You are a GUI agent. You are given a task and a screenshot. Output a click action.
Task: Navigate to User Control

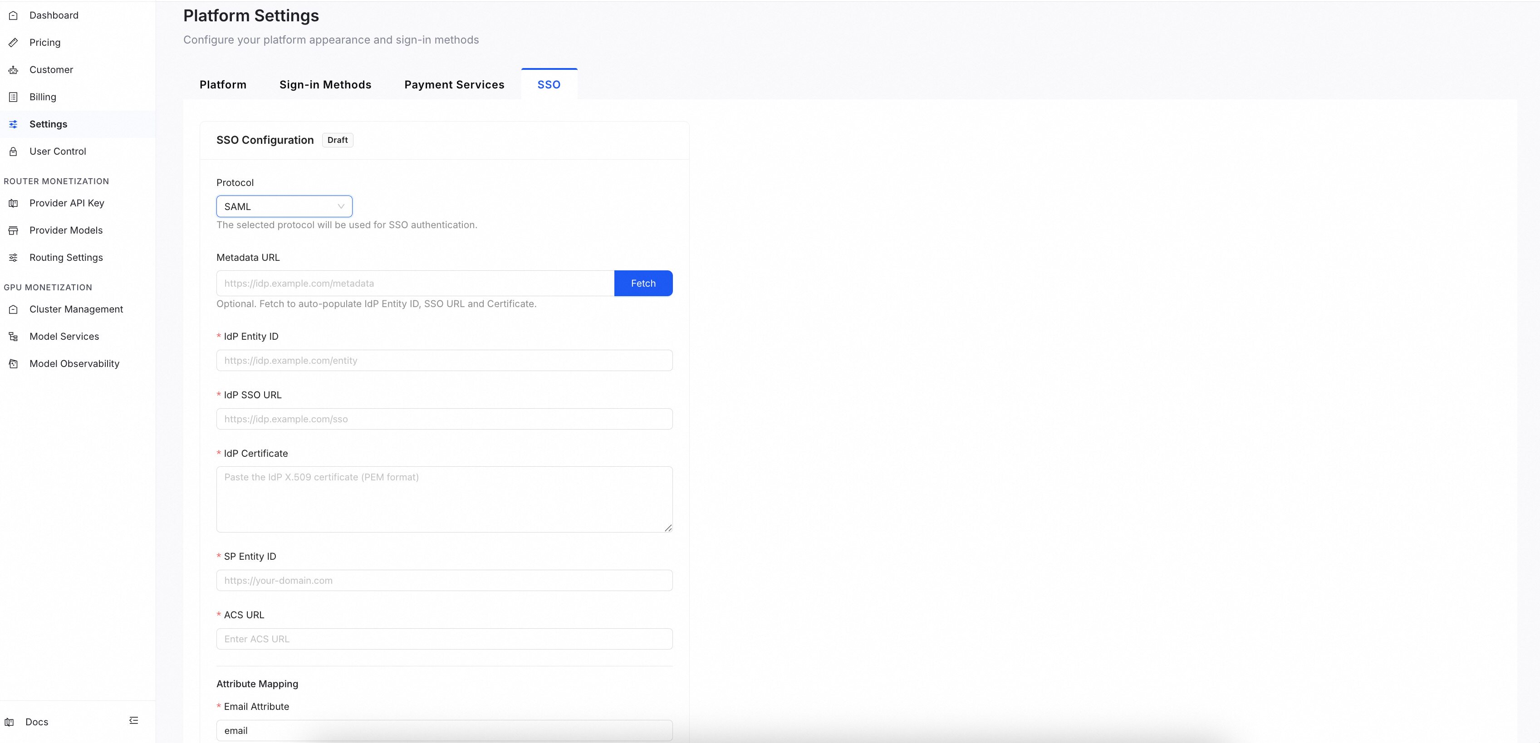click(78, 152)
